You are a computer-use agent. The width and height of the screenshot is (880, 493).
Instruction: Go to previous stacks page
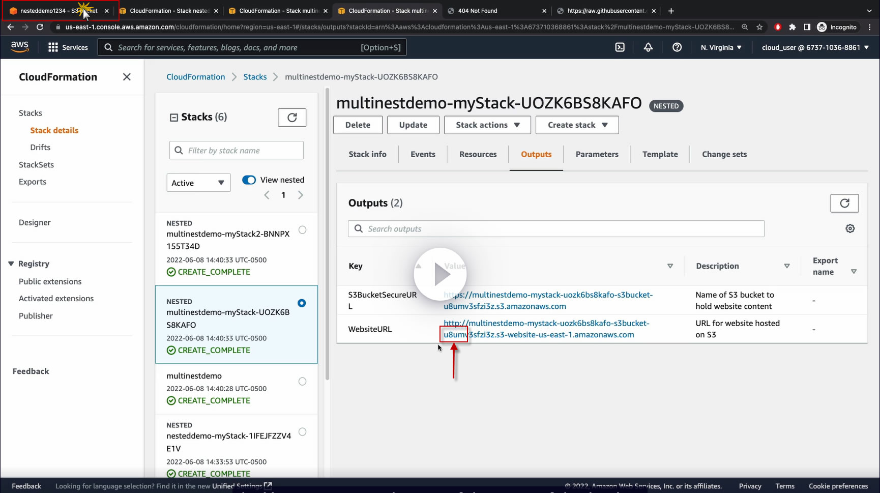point(267,195)
